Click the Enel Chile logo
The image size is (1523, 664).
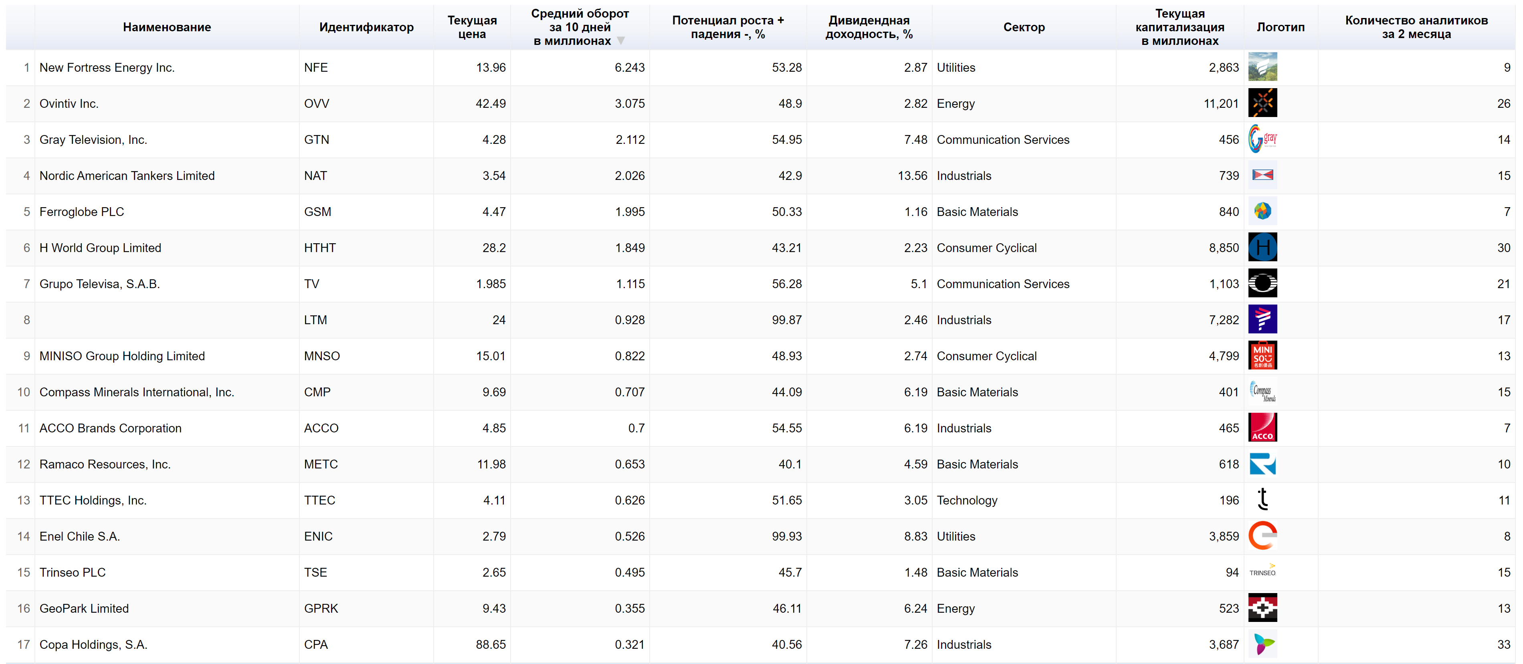point(1263,536)
